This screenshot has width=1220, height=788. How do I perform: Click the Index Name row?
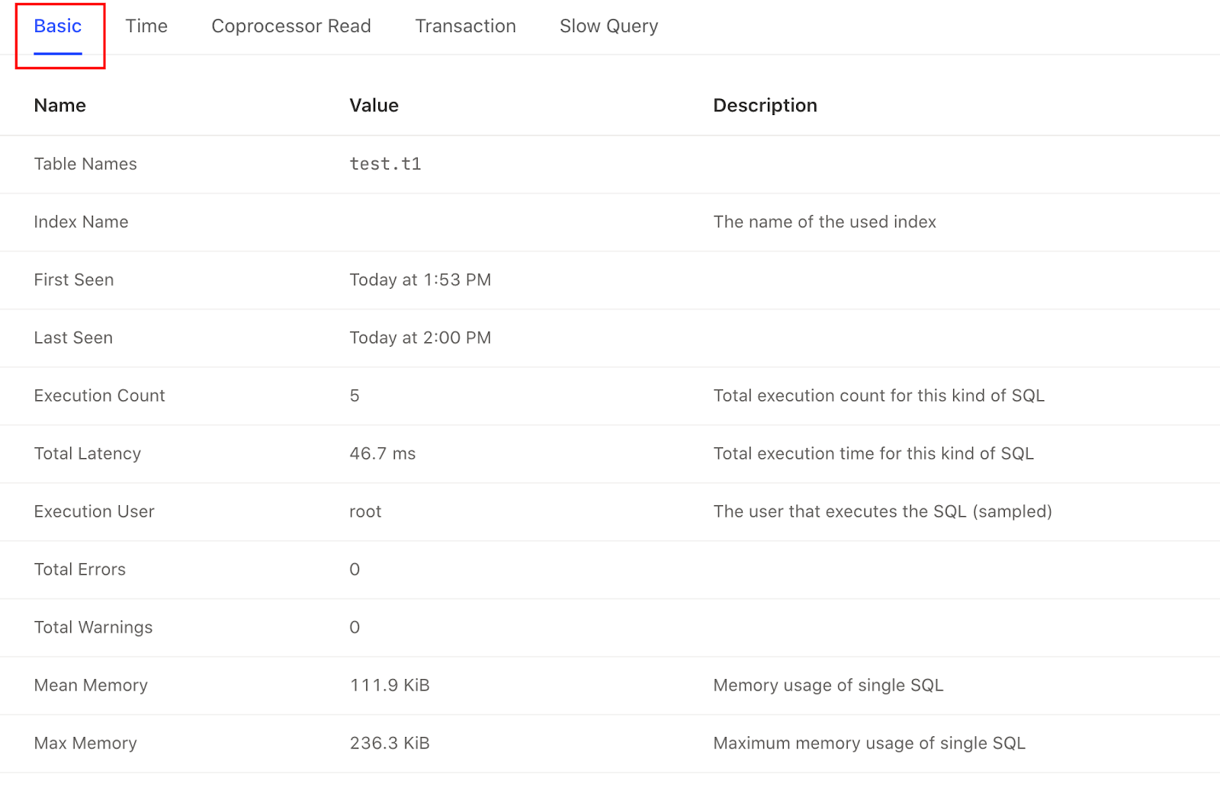point(81,222)
